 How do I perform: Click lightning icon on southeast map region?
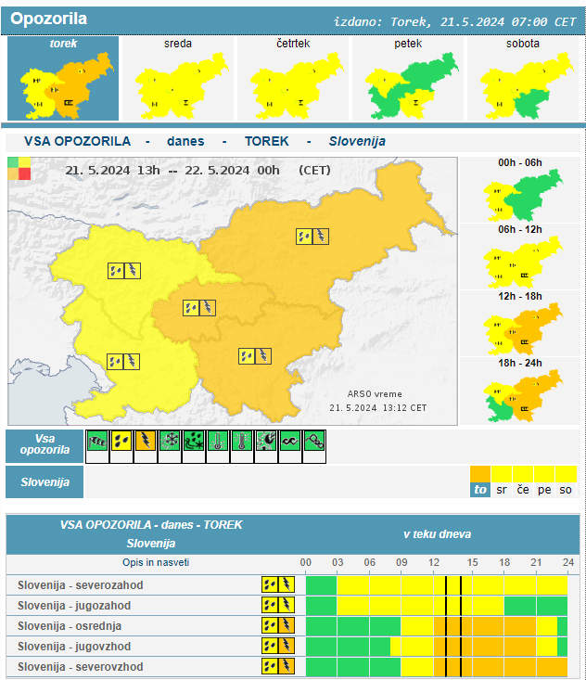pos(263,356)
